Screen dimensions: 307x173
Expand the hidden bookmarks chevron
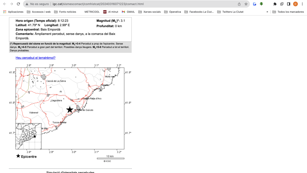pos(267,12)
